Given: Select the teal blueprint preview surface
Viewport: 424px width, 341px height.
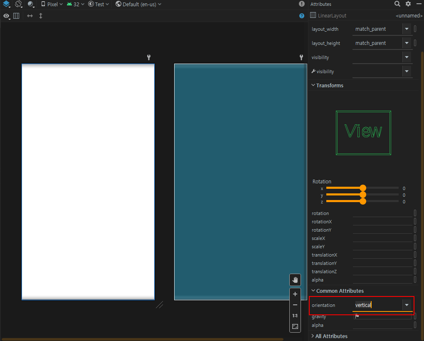Looking at the screenshot, I should pyautogui.click(x=241, y=182).
